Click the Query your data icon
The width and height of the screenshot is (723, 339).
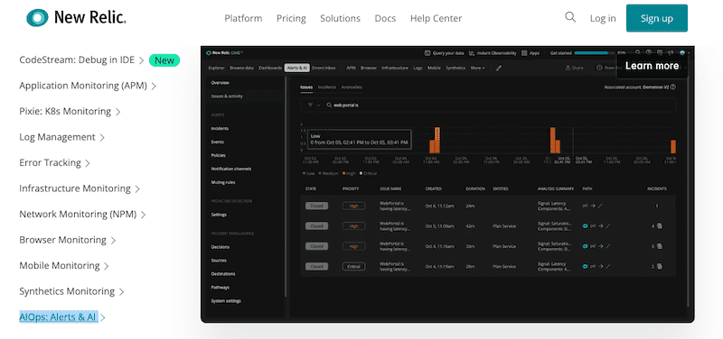pos(427,53)
